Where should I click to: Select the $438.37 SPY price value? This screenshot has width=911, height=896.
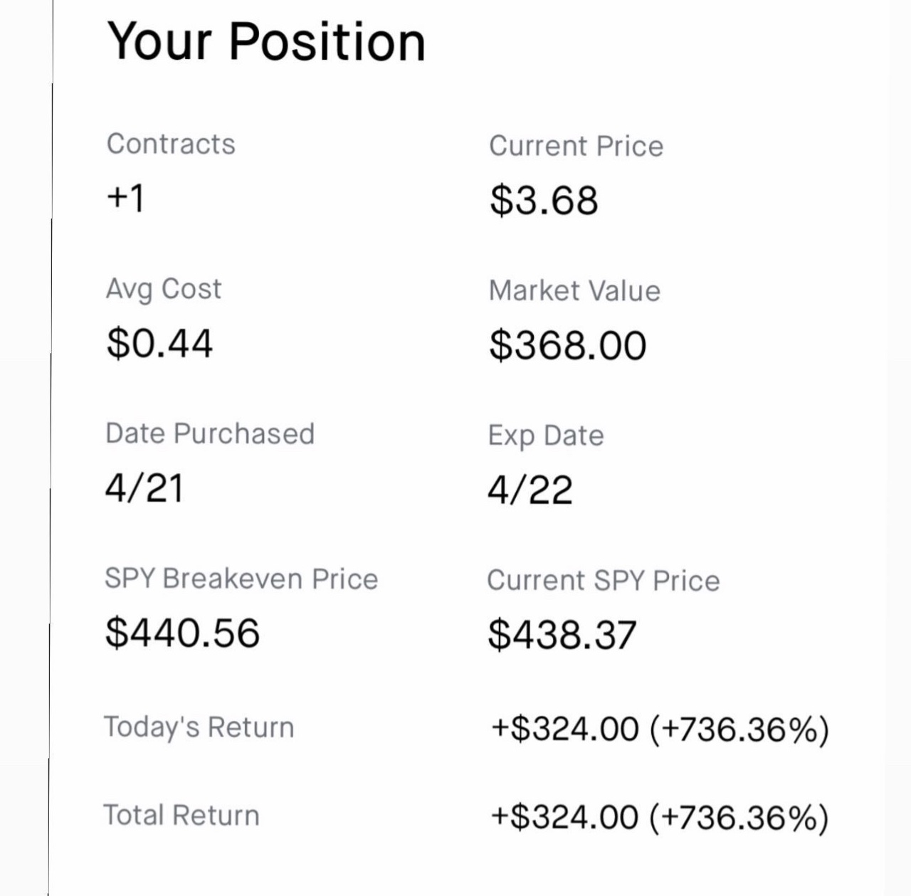coord(562,635)
